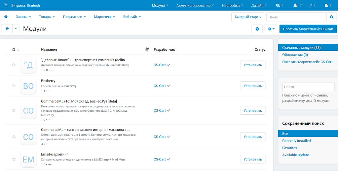Go to the home dashboard icon

click(6, 17)
